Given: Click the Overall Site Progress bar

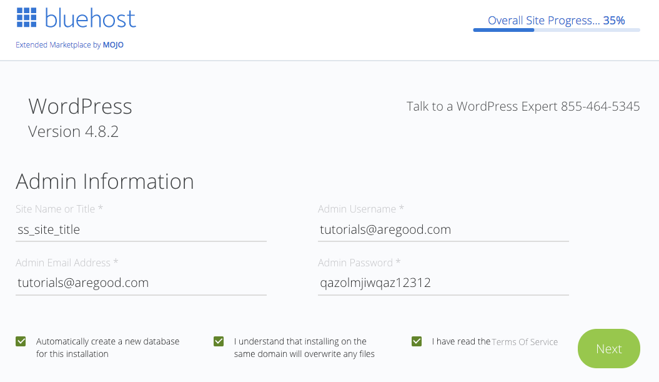Looking at the screenshot, I should (557, 30).
